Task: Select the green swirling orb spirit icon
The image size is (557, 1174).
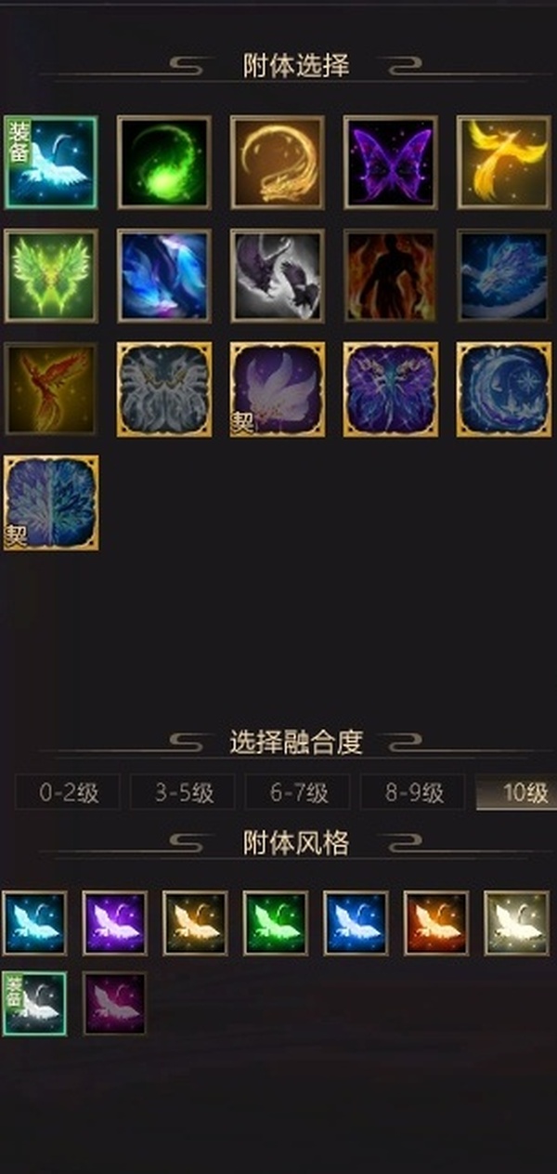Action: tap(164, 162)
